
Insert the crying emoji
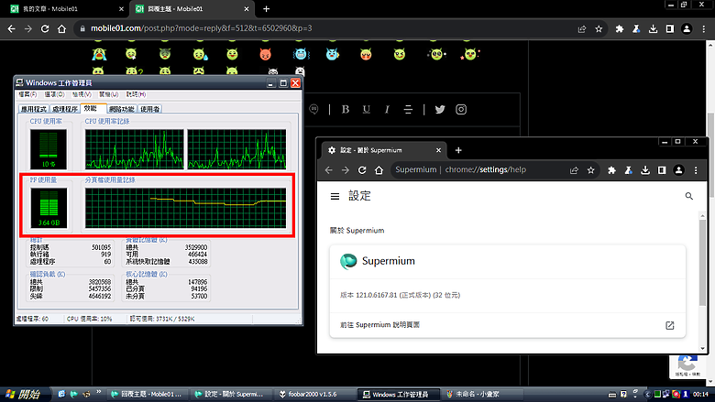coord(99,55)
